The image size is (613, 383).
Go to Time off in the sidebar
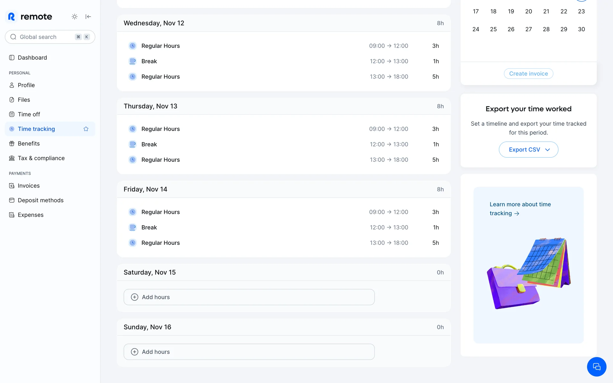[29, 114]
